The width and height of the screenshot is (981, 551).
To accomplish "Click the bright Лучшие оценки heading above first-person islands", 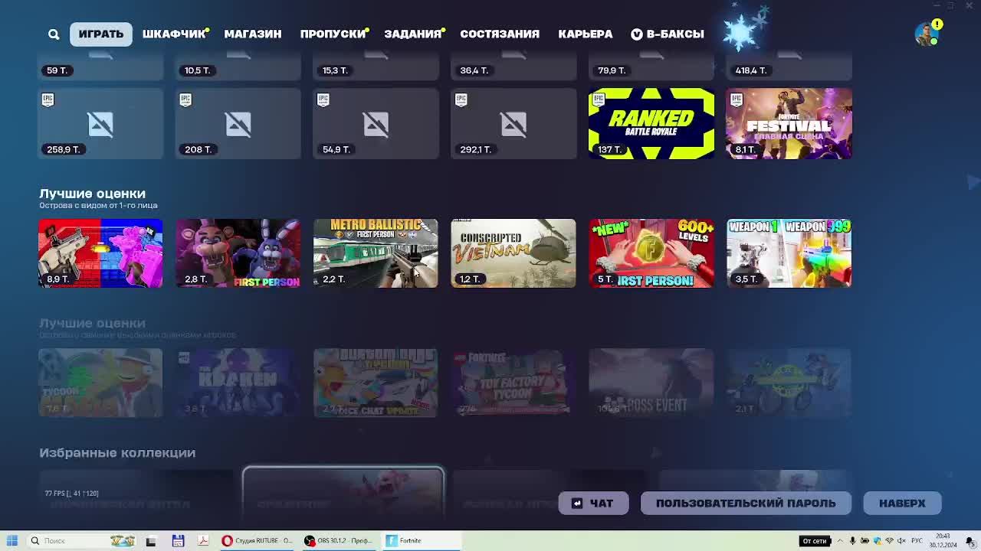I will pos(92,194).
